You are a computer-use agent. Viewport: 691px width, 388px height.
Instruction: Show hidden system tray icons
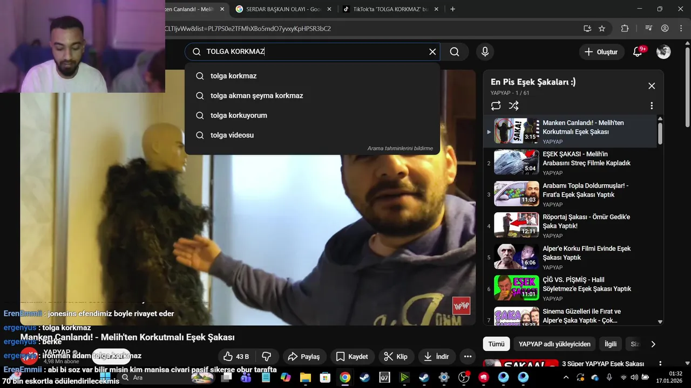click(x=566, y=377)
